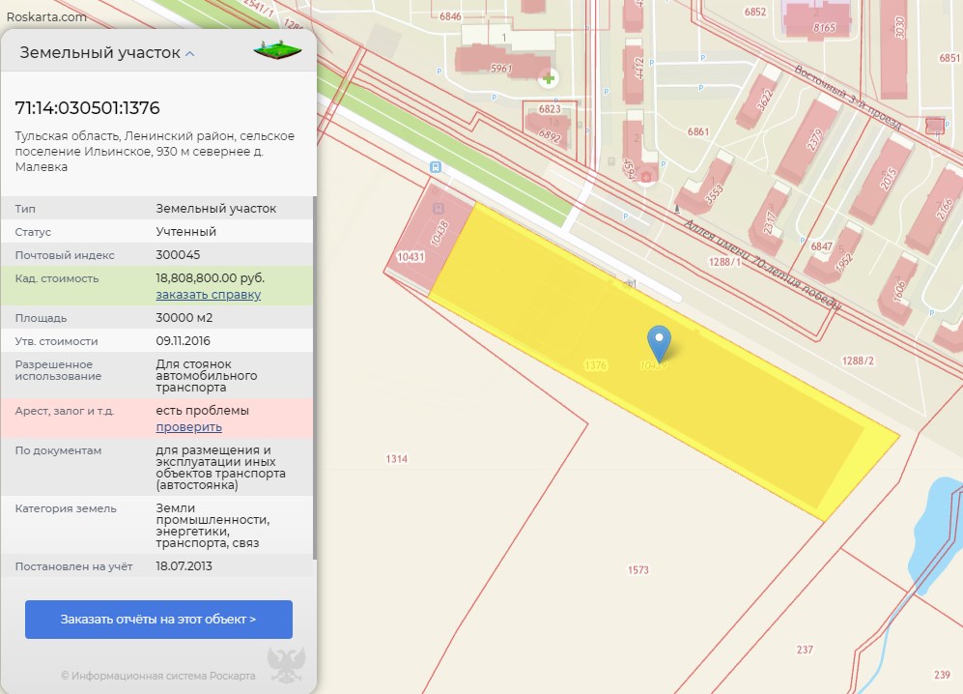
Task: Click cadastral number 71:14:030501:1376
Action: click(88, 107)
